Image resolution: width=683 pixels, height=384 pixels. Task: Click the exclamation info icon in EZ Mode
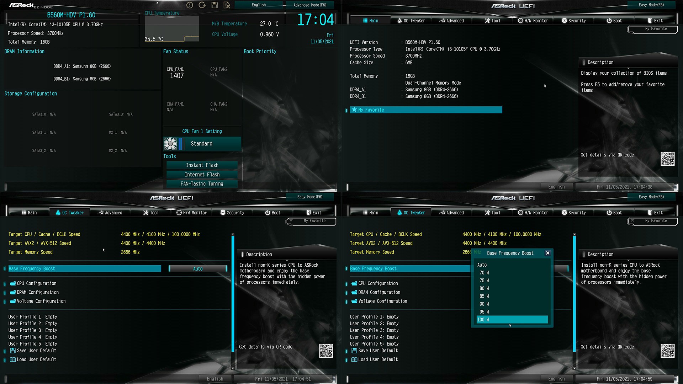point(190,5)
